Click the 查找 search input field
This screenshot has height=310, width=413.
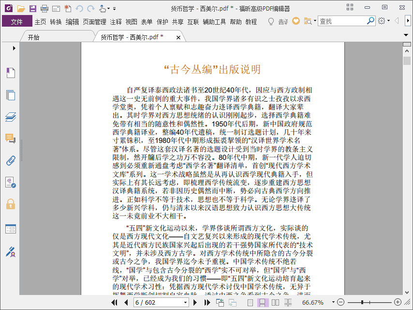[x=342, y=21]
